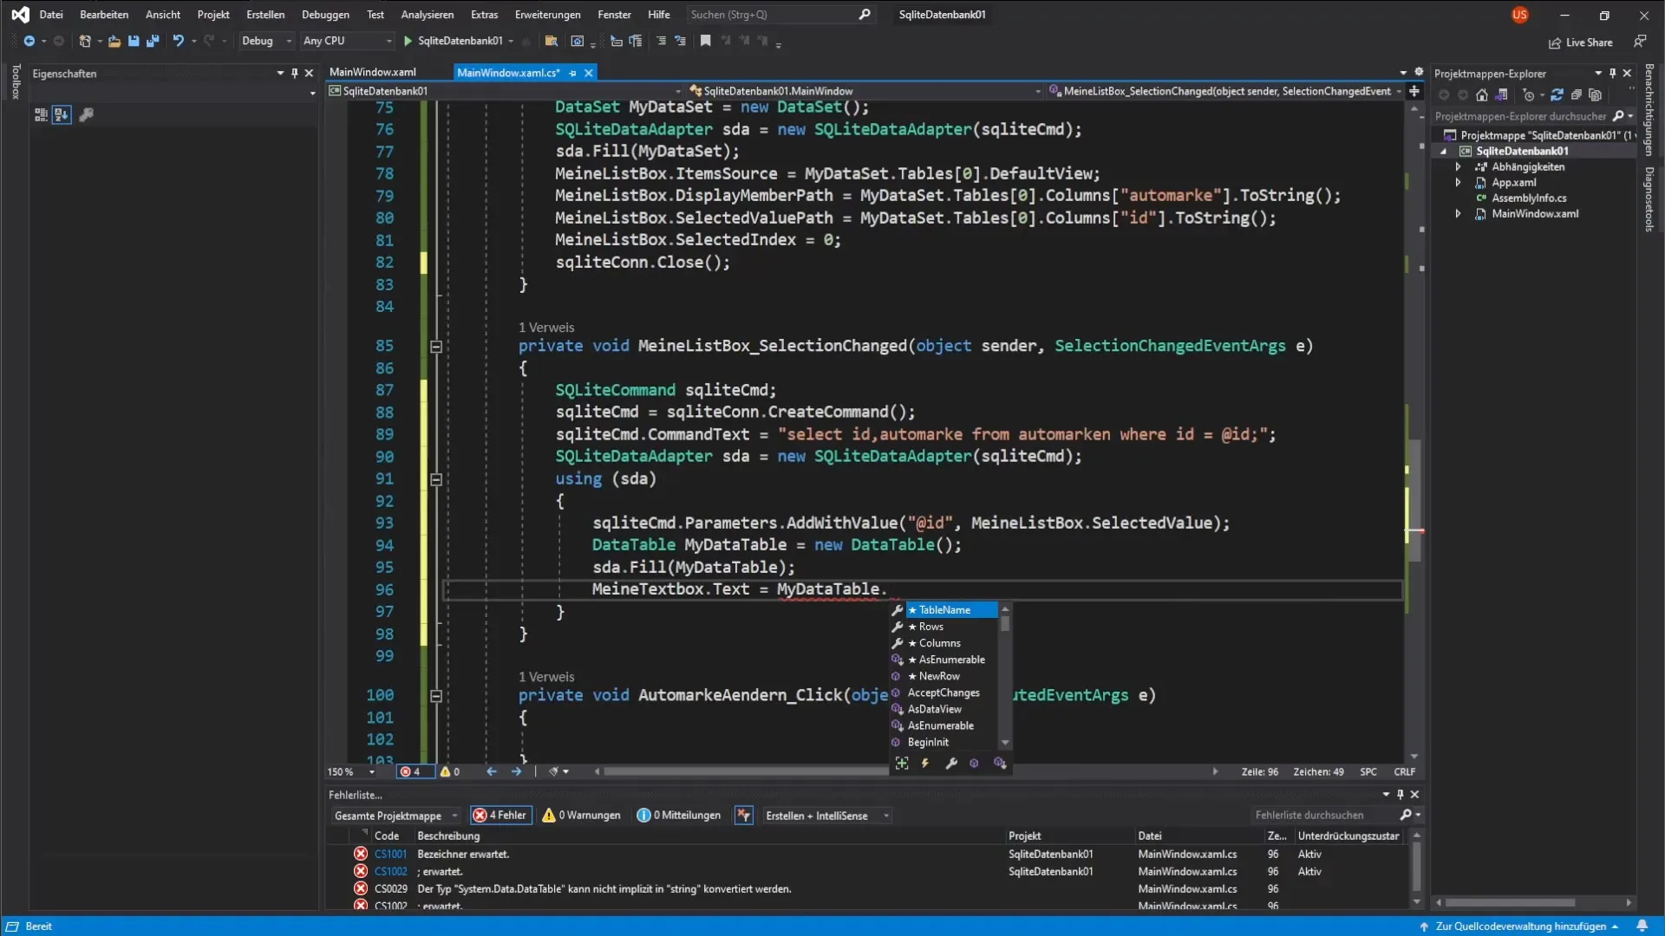Expand the Abhängigkeiten tree node
Screen dimensions: 1665x936
[1458, 167]
